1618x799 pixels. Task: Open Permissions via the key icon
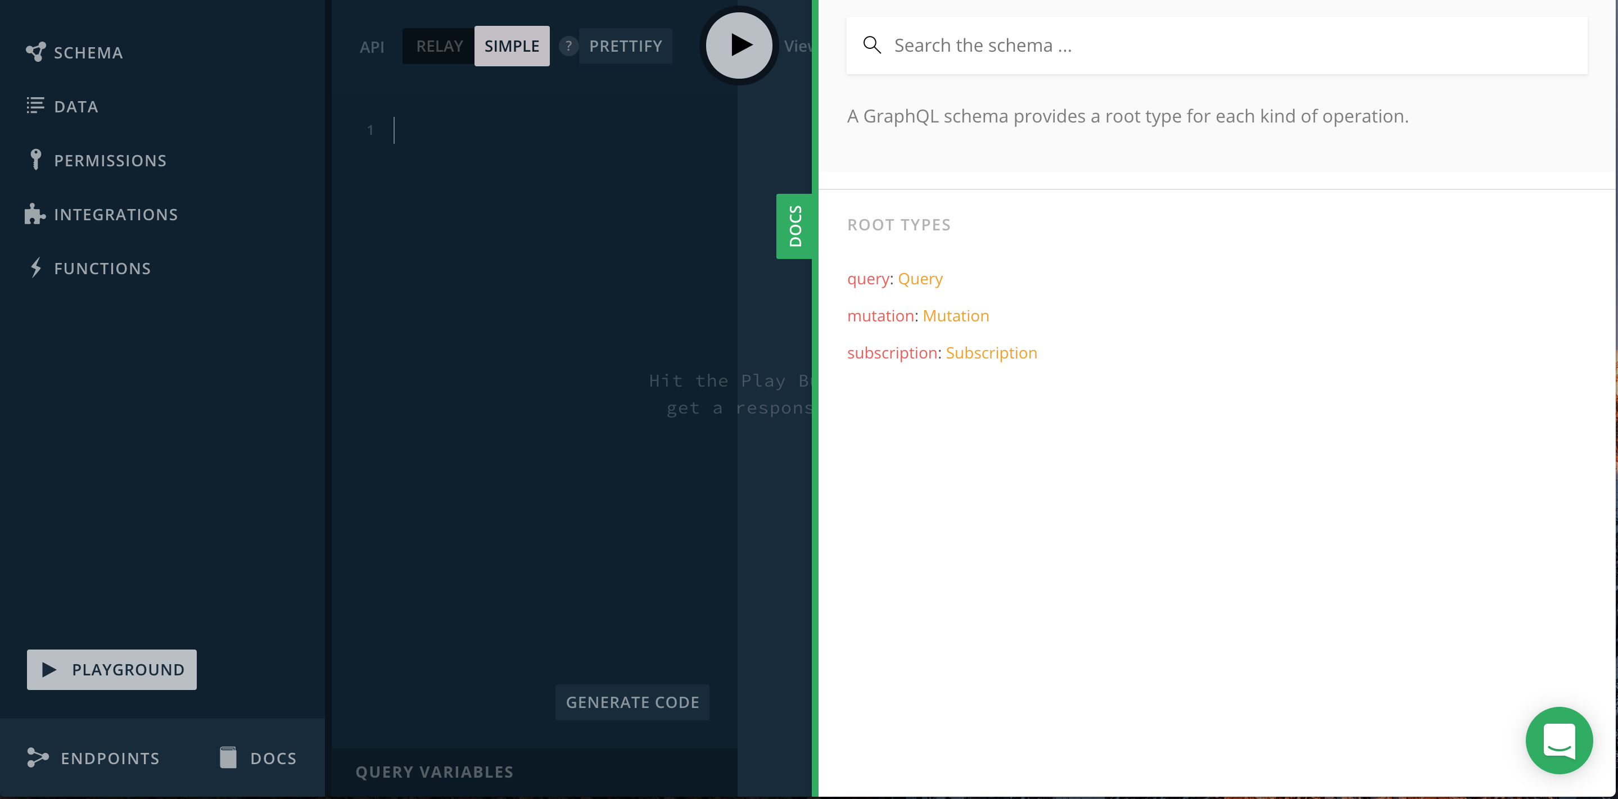tap(35, 159)
